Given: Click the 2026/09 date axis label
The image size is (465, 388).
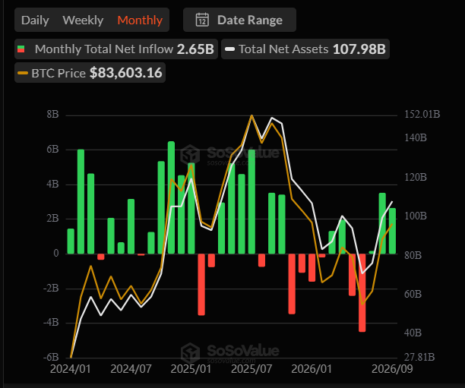Looking at the screenshot, I should pyautogui.click(x=392, y=369).
